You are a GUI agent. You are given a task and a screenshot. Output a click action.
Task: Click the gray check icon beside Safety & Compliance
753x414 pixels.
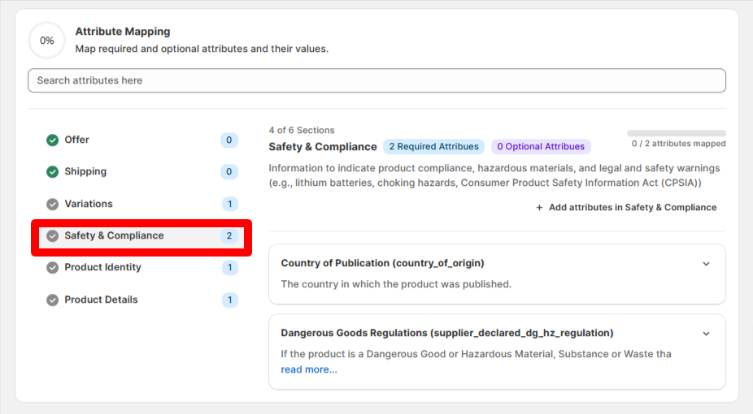coord(52,235)
